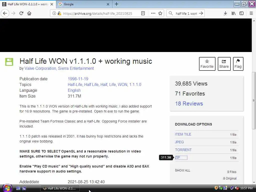Open Sierra Entertainment creator link
This screenshot has width=256, height=192.
click(76, 68)
